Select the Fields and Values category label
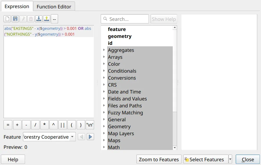 pyautogui.click(x=127, y=99)
